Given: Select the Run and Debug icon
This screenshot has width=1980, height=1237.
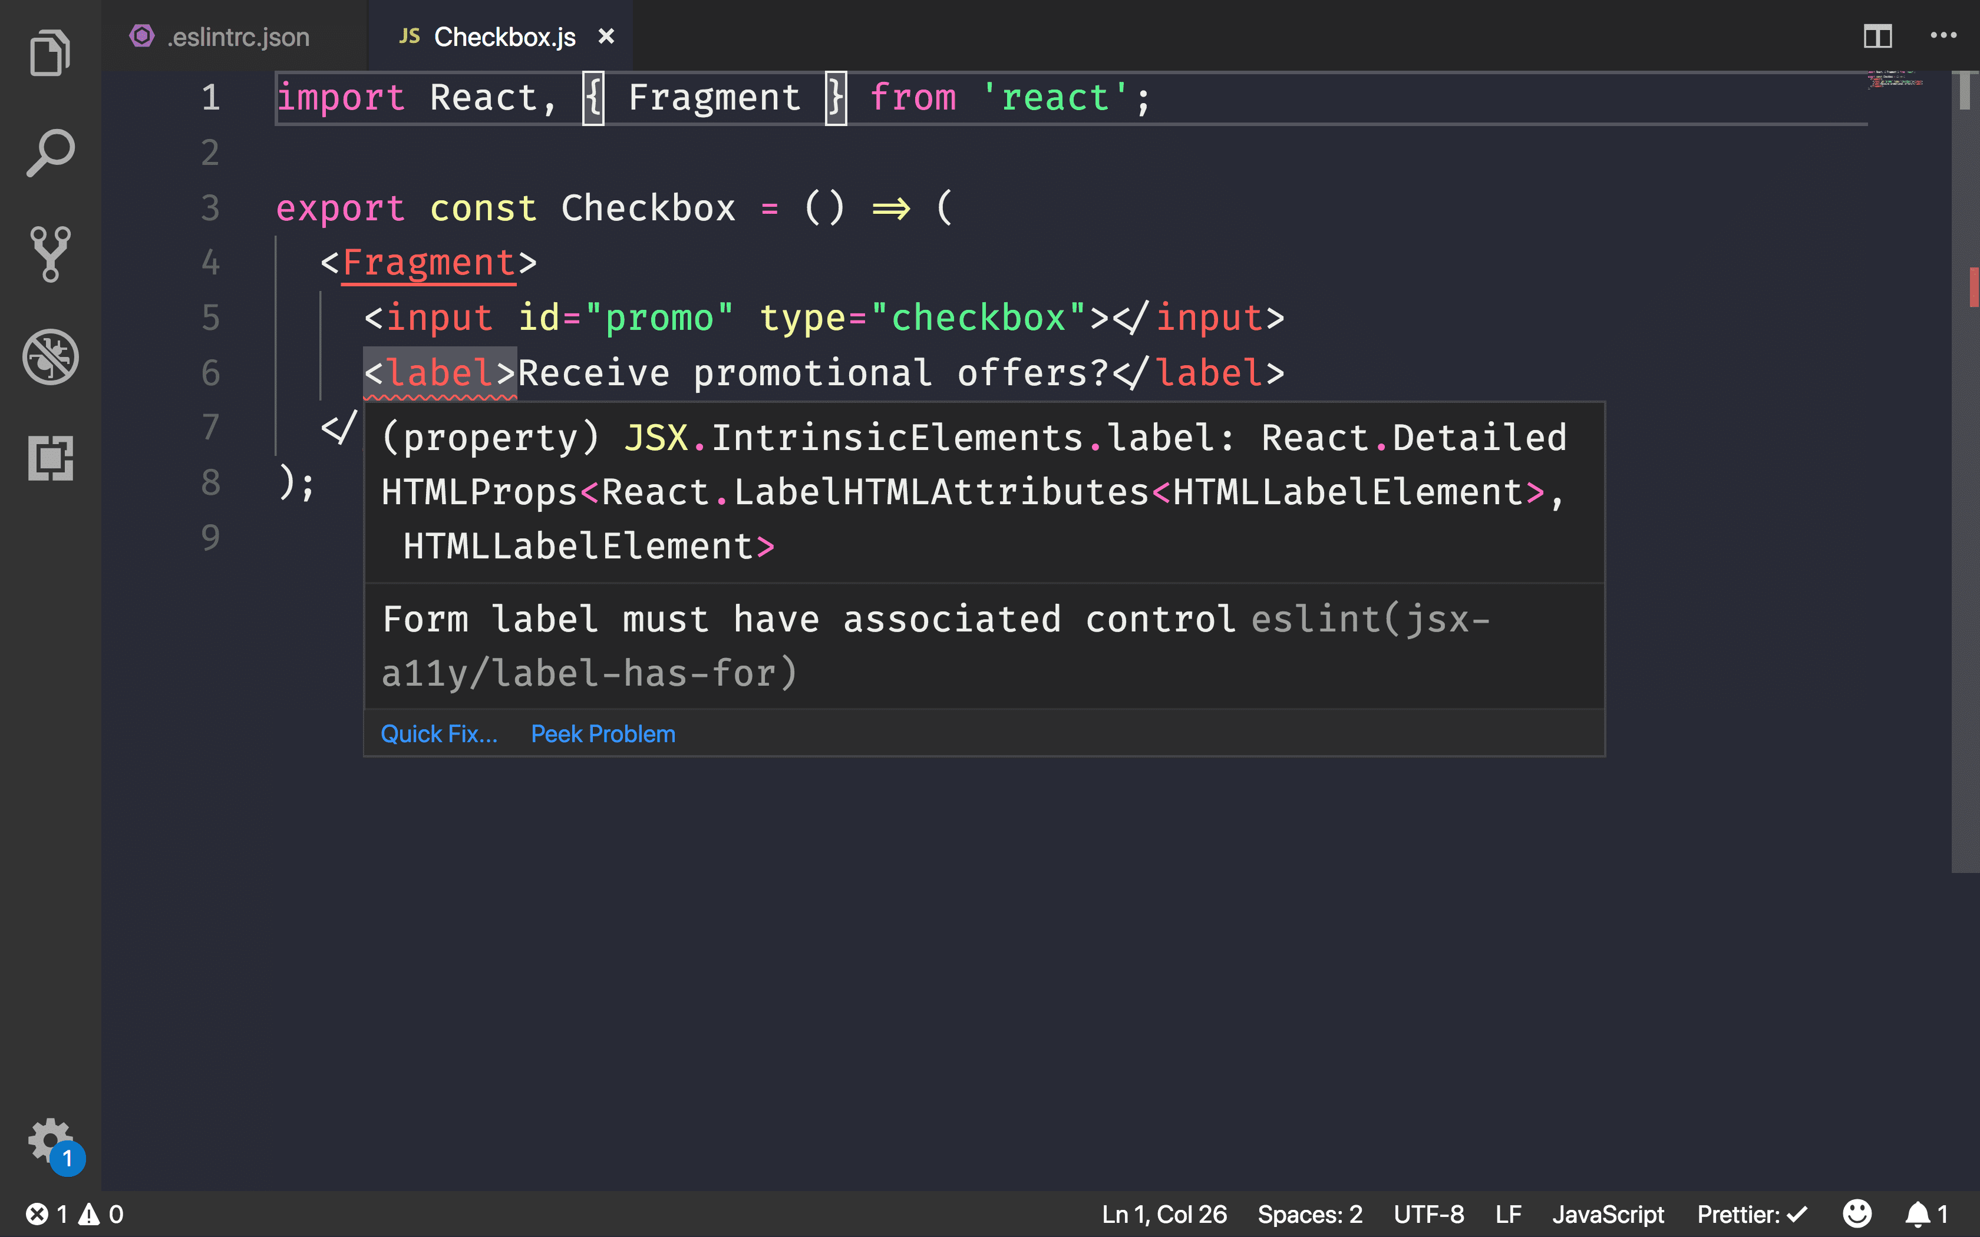Looking at the screenshot, I should (50, 356).
